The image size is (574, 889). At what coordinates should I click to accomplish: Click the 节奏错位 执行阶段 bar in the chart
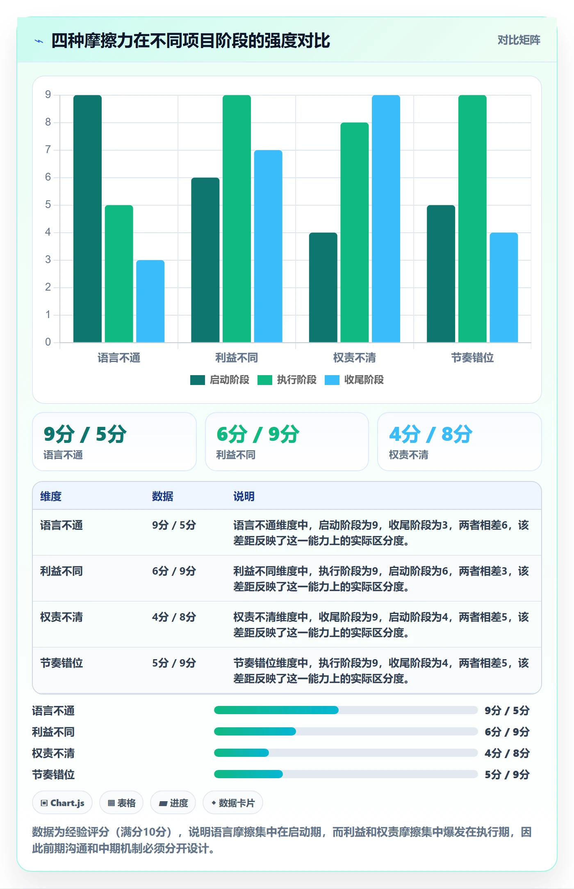(472, 219)
